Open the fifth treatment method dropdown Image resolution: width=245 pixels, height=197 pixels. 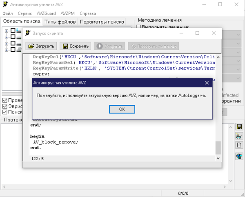238,69
